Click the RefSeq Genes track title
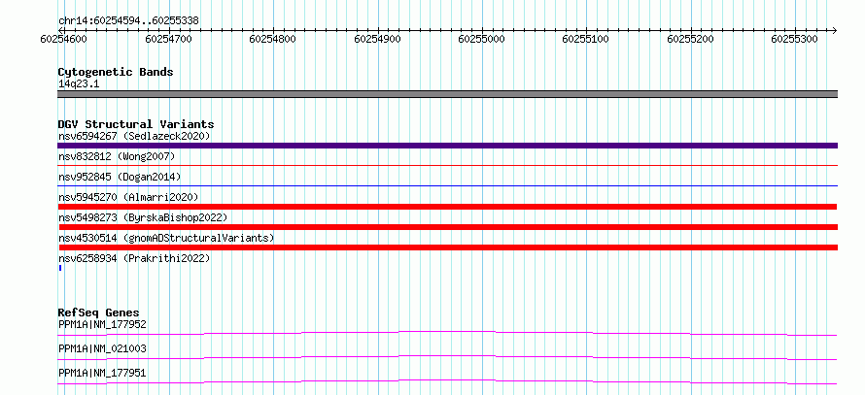The width and height of the screenshot is (865, 395). 98,313
